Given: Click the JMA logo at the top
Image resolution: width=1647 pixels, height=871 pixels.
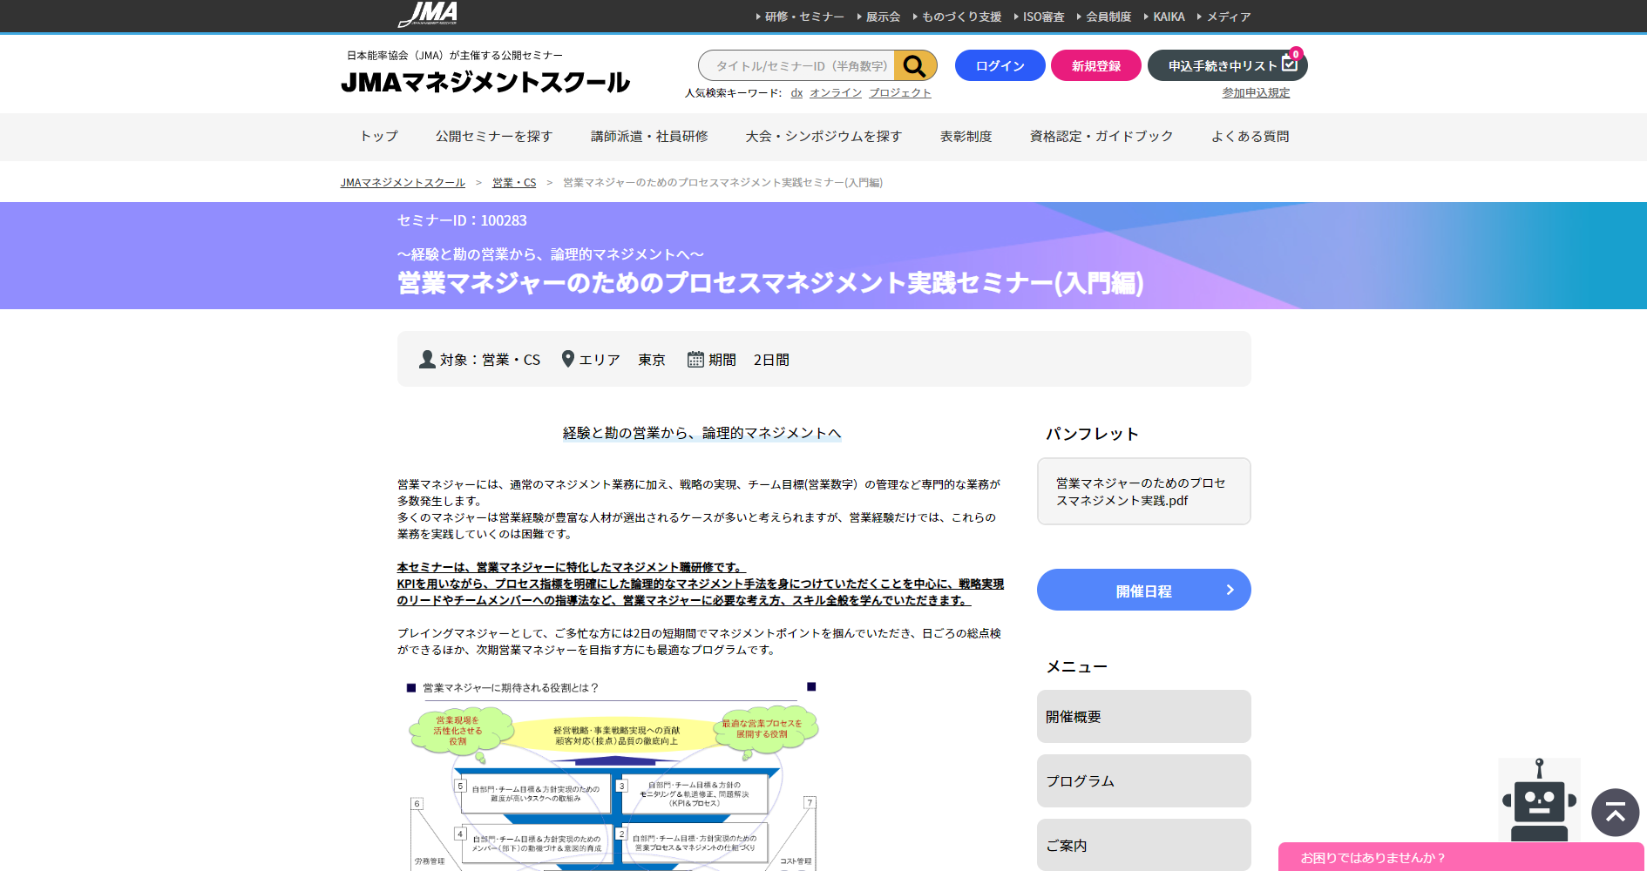Looking at the screenshot, I should [429, 15].
